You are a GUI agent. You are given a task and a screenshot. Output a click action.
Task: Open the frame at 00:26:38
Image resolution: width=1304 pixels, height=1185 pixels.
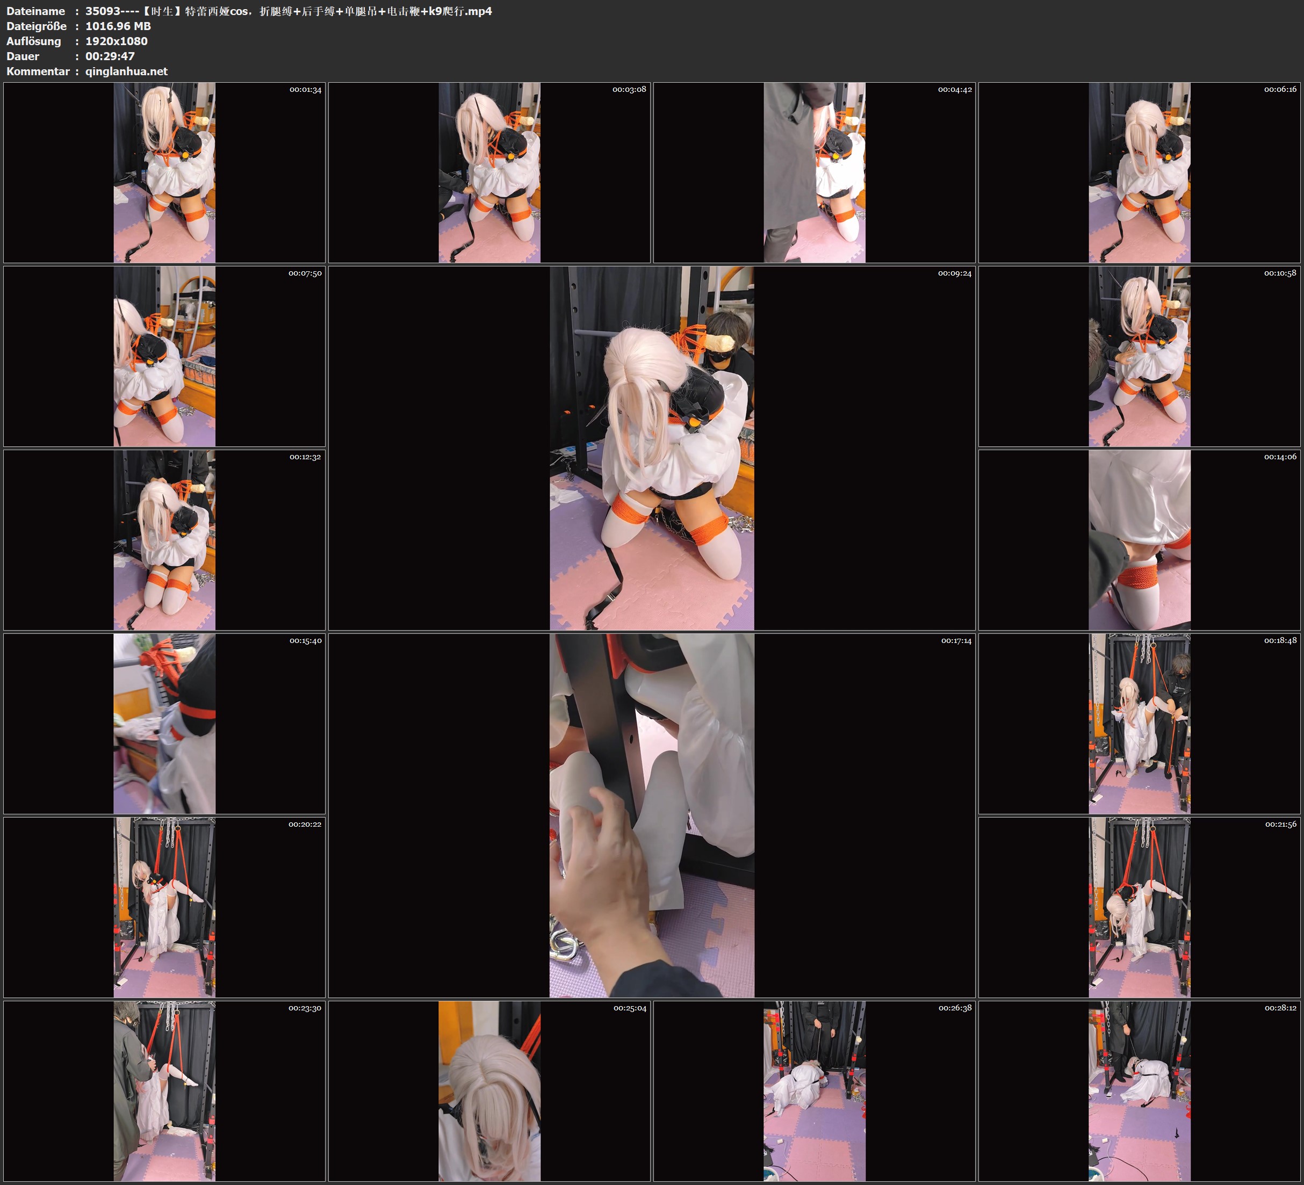coord(813,1090)
